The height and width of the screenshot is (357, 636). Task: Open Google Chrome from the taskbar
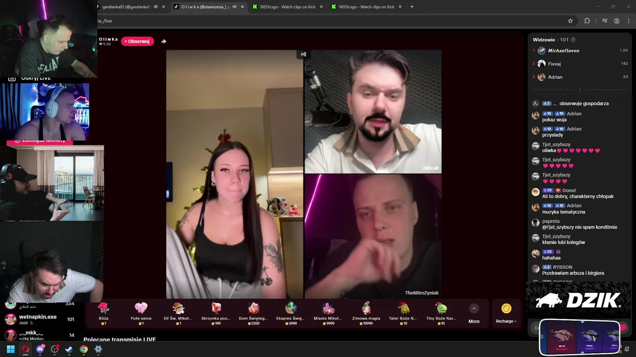coord(84,349)
